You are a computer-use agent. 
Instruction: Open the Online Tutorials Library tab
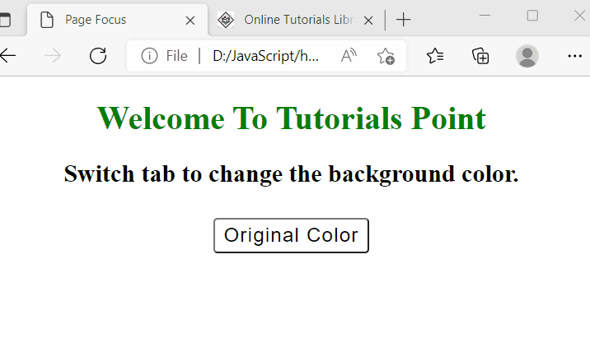click(x=298, y=20)
